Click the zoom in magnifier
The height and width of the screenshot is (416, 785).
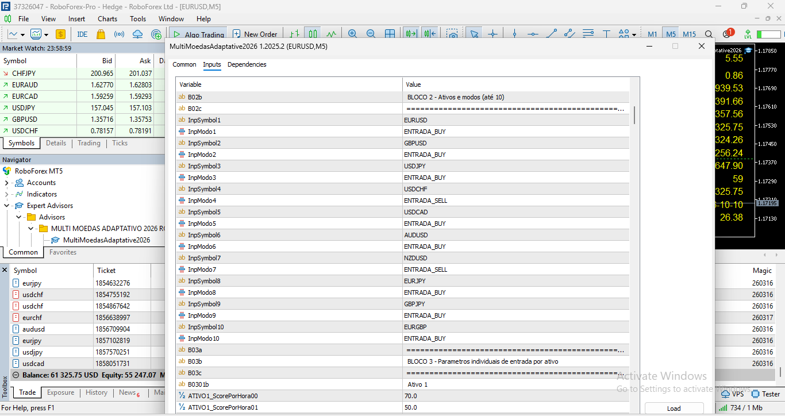tap(352, 34)
